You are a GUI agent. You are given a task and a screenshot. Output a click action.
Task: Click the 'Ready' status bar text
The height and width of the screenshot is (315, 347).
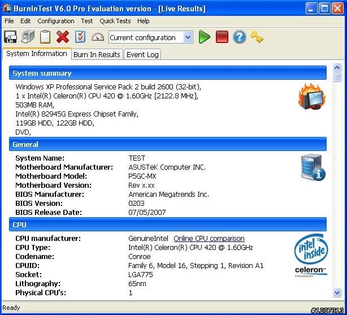click(x=11, y=308)
